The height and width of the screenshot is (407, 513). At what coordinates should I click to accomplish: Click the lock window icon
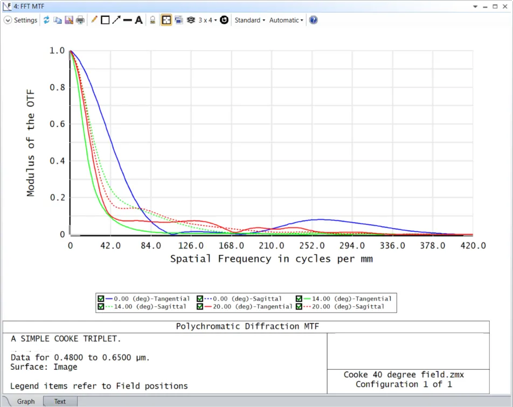pos(152,20)
